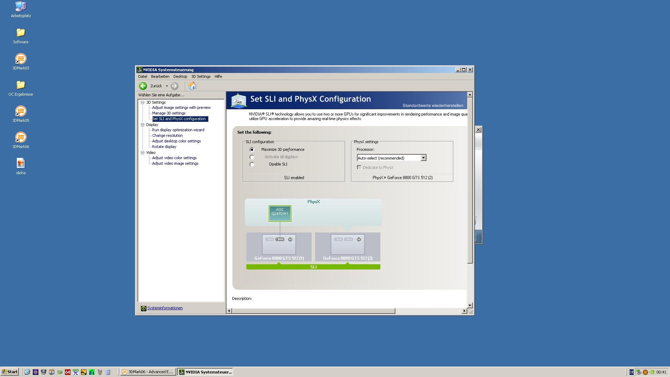Select the Disable SLI radio button
The image size is (670, 377).
[252, 164]
